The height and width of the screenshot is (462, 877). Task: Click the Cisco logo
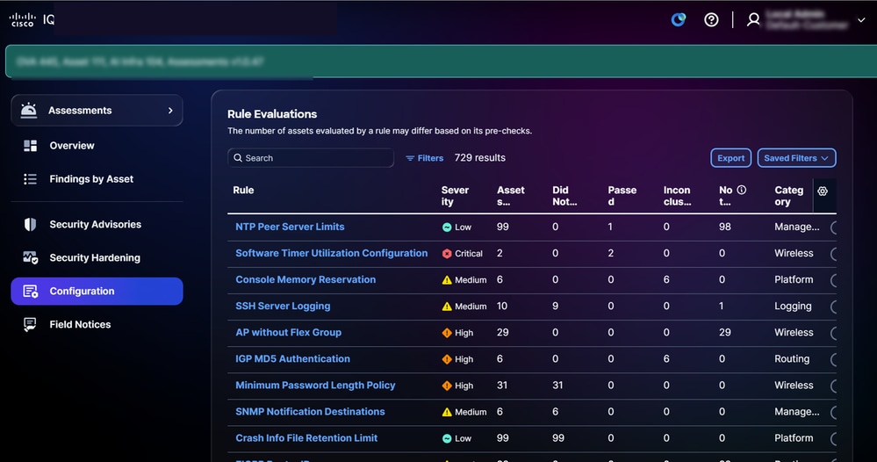pos(22,19)
